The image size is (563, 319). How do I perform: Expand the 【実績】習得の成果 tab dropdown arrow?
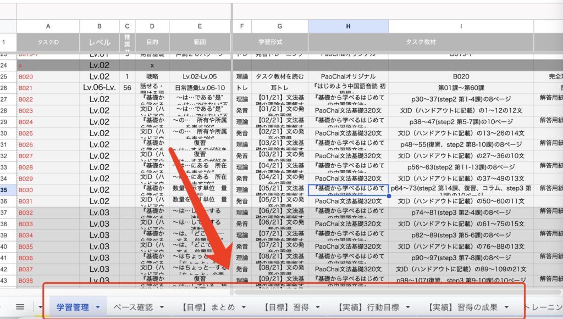click(506, 307)
